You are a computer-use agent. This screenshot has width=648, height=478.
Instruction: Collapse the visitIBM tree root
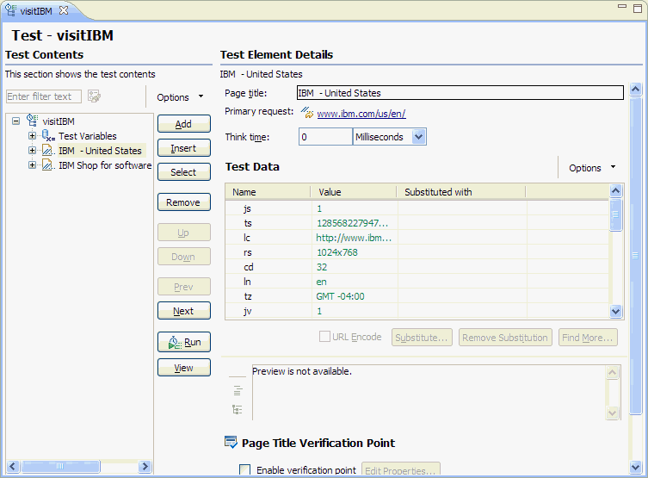(16, 121)
